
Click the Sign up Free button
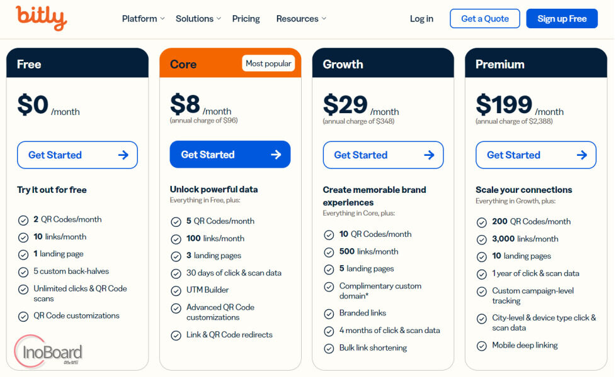click(562, 18)
